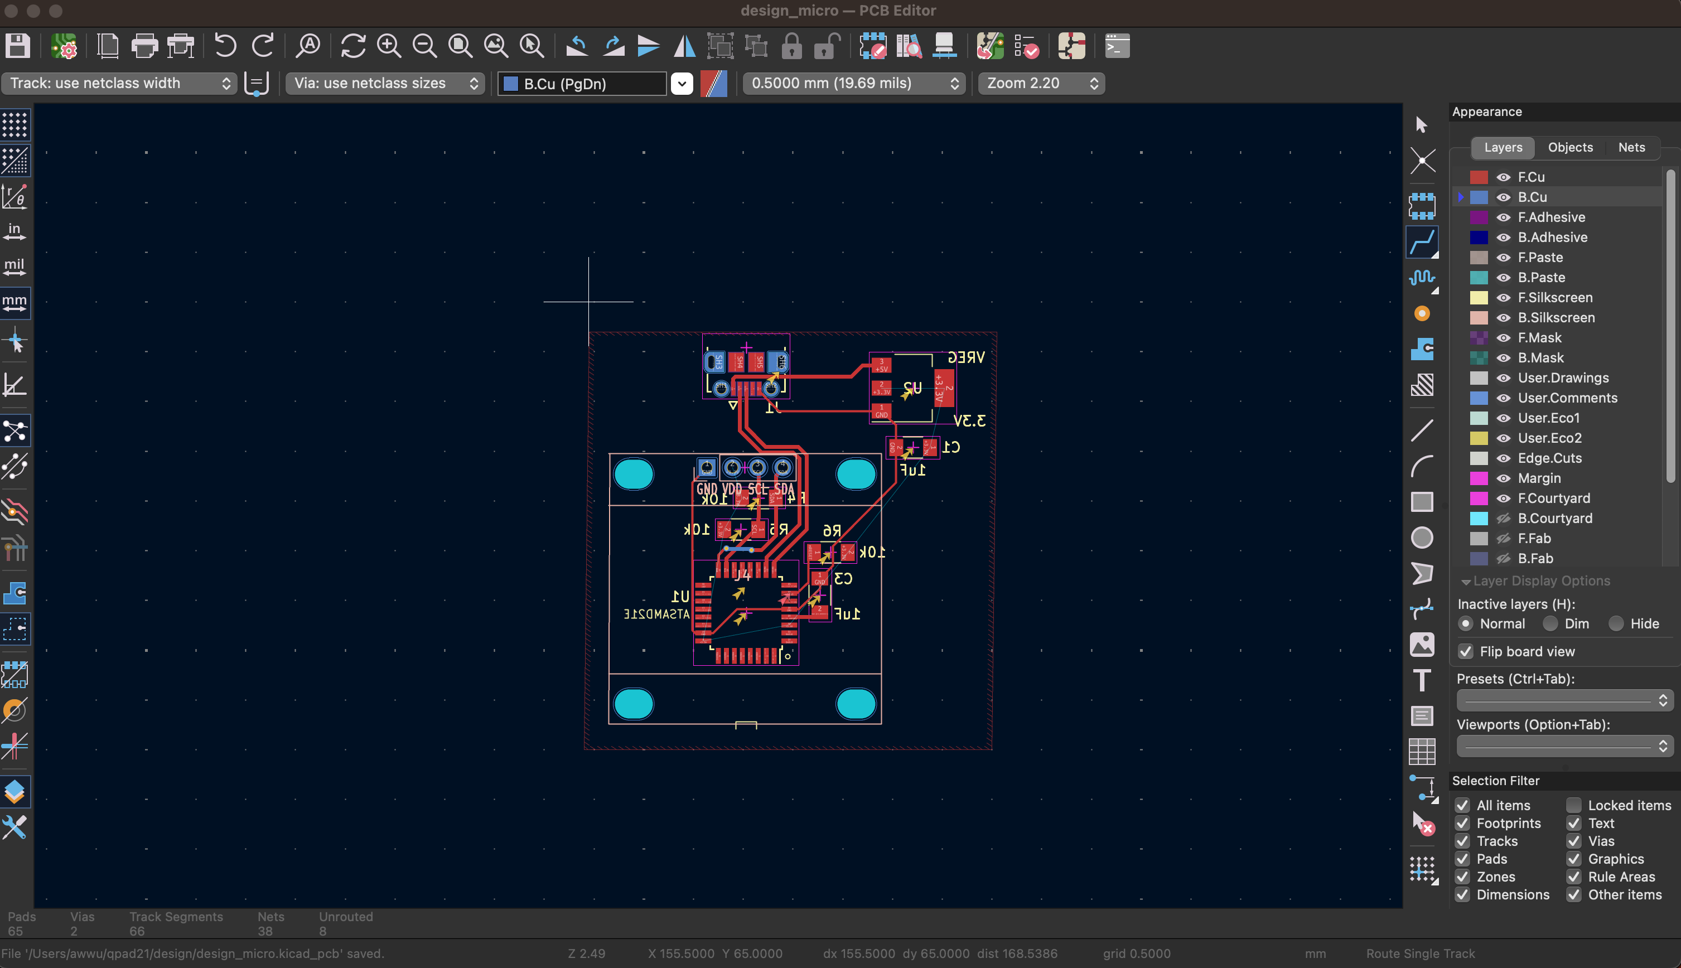Activate the Add Via tool
This screenshot has height=968, width=1681.
pyautogui.click(x=1423, y=312)
